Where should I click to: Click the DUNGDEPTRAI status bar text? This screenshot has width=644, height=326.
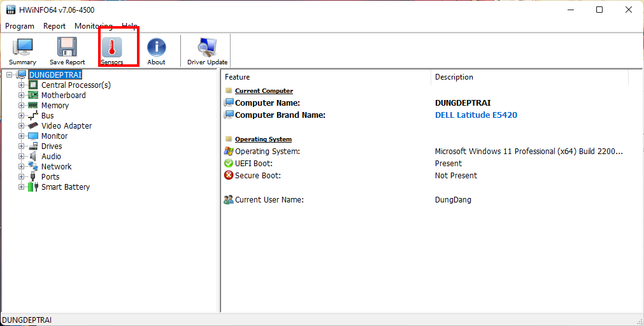point(27,320)
